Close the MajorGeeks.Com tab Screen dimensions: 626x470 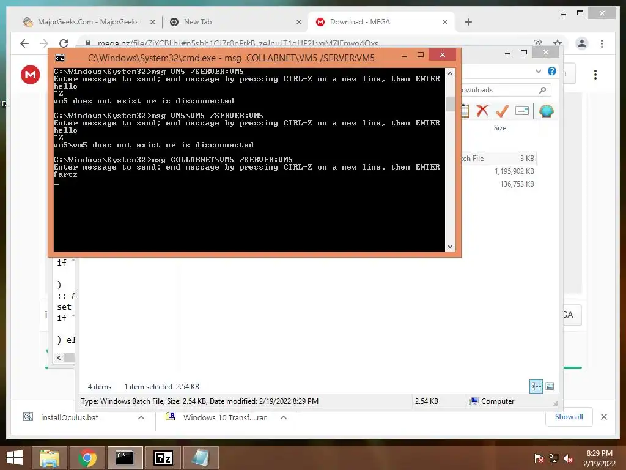pyautogui.click(x=152, y=23)
